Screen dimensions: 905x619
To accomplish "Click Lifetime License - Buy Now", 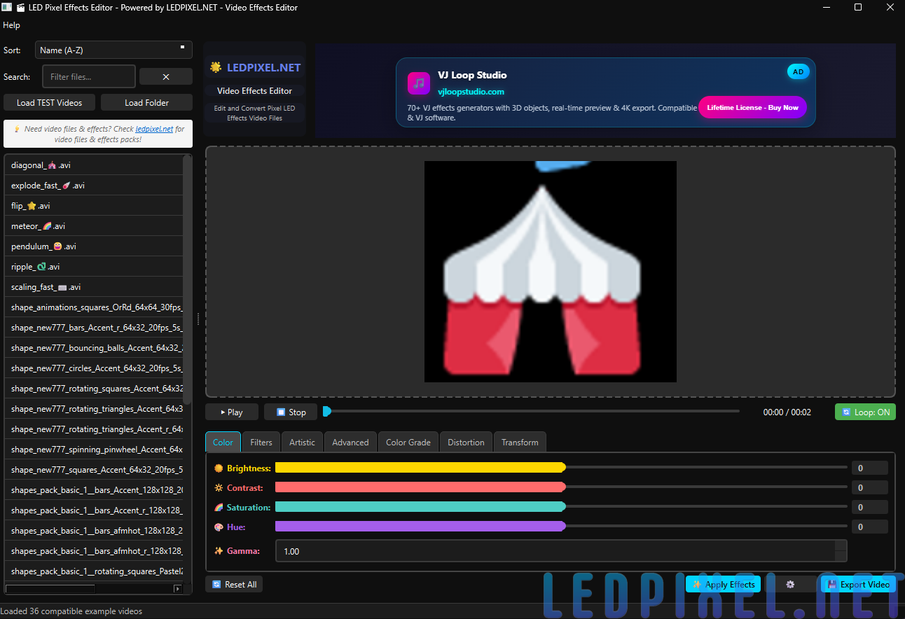I will [752, 107].
